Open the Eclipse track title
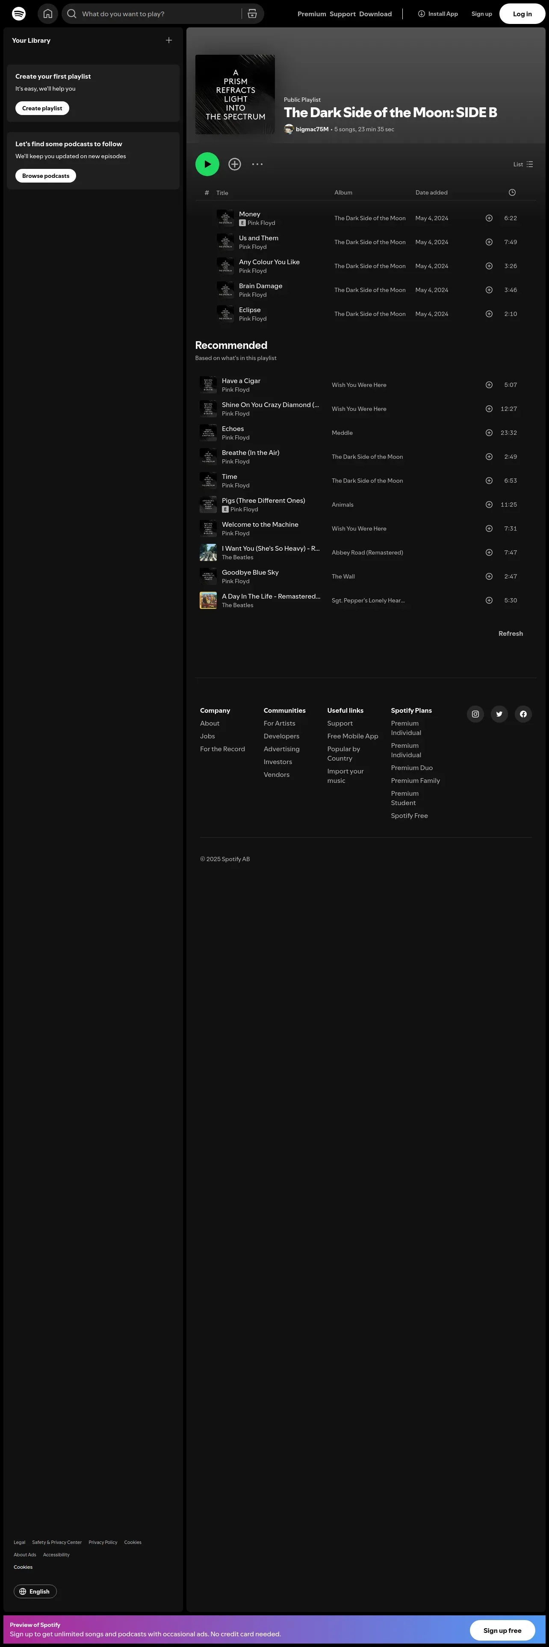The width and height of the screenshot is (549, 1647). (x=250, y=310)
